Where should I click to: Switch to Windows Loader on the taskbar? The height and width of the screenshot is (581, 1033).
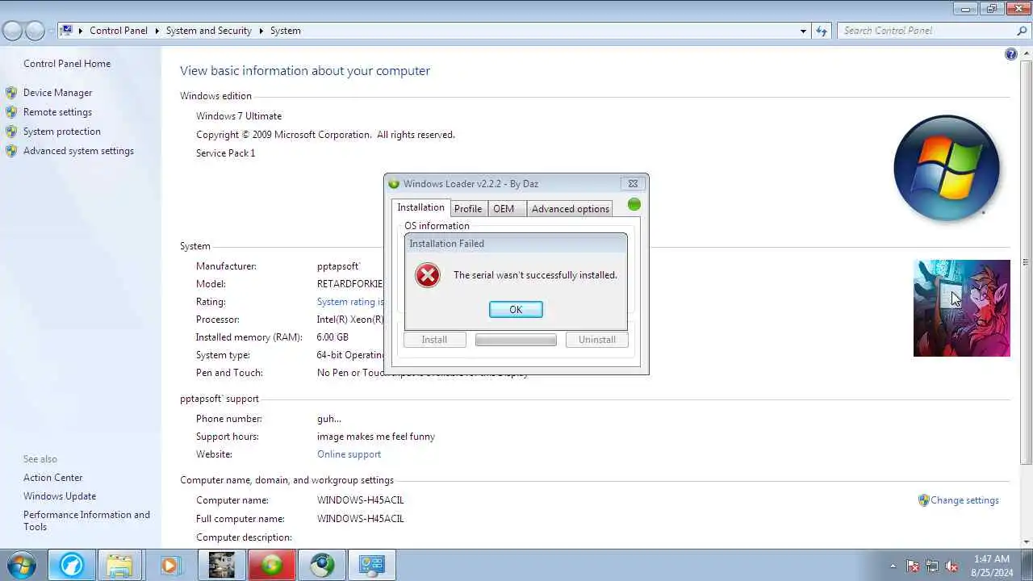[272, 566]
